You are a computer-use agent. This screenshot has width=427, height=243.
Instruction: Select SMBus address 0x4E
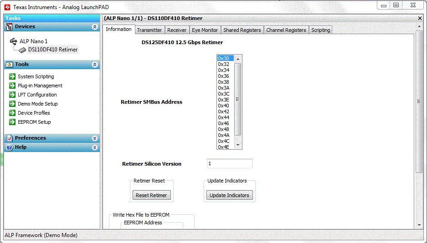coord(226,147)
